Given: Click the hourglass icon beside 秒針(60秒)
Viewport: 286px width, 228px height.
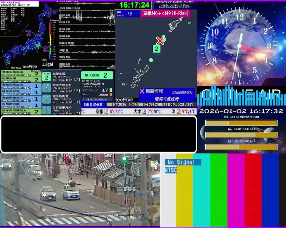Looking at the screenshot, I should click(230, 141).
